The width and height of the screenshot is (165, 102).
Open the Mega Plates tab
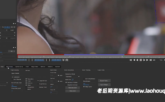[x=35, y=67]
